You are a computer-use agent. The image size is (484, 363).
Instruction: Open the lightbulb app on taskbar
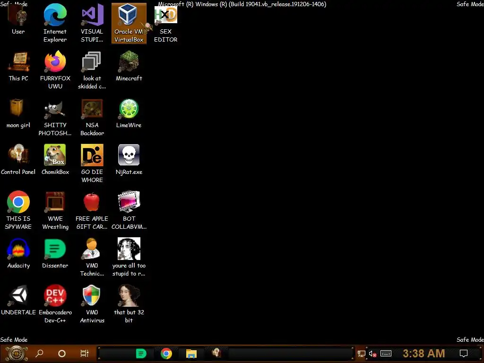[x=216, y=353]
